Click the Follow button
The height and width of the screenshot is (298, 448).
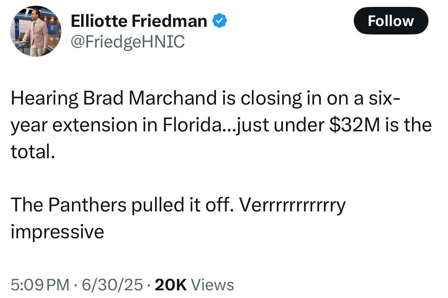(391, 21)
